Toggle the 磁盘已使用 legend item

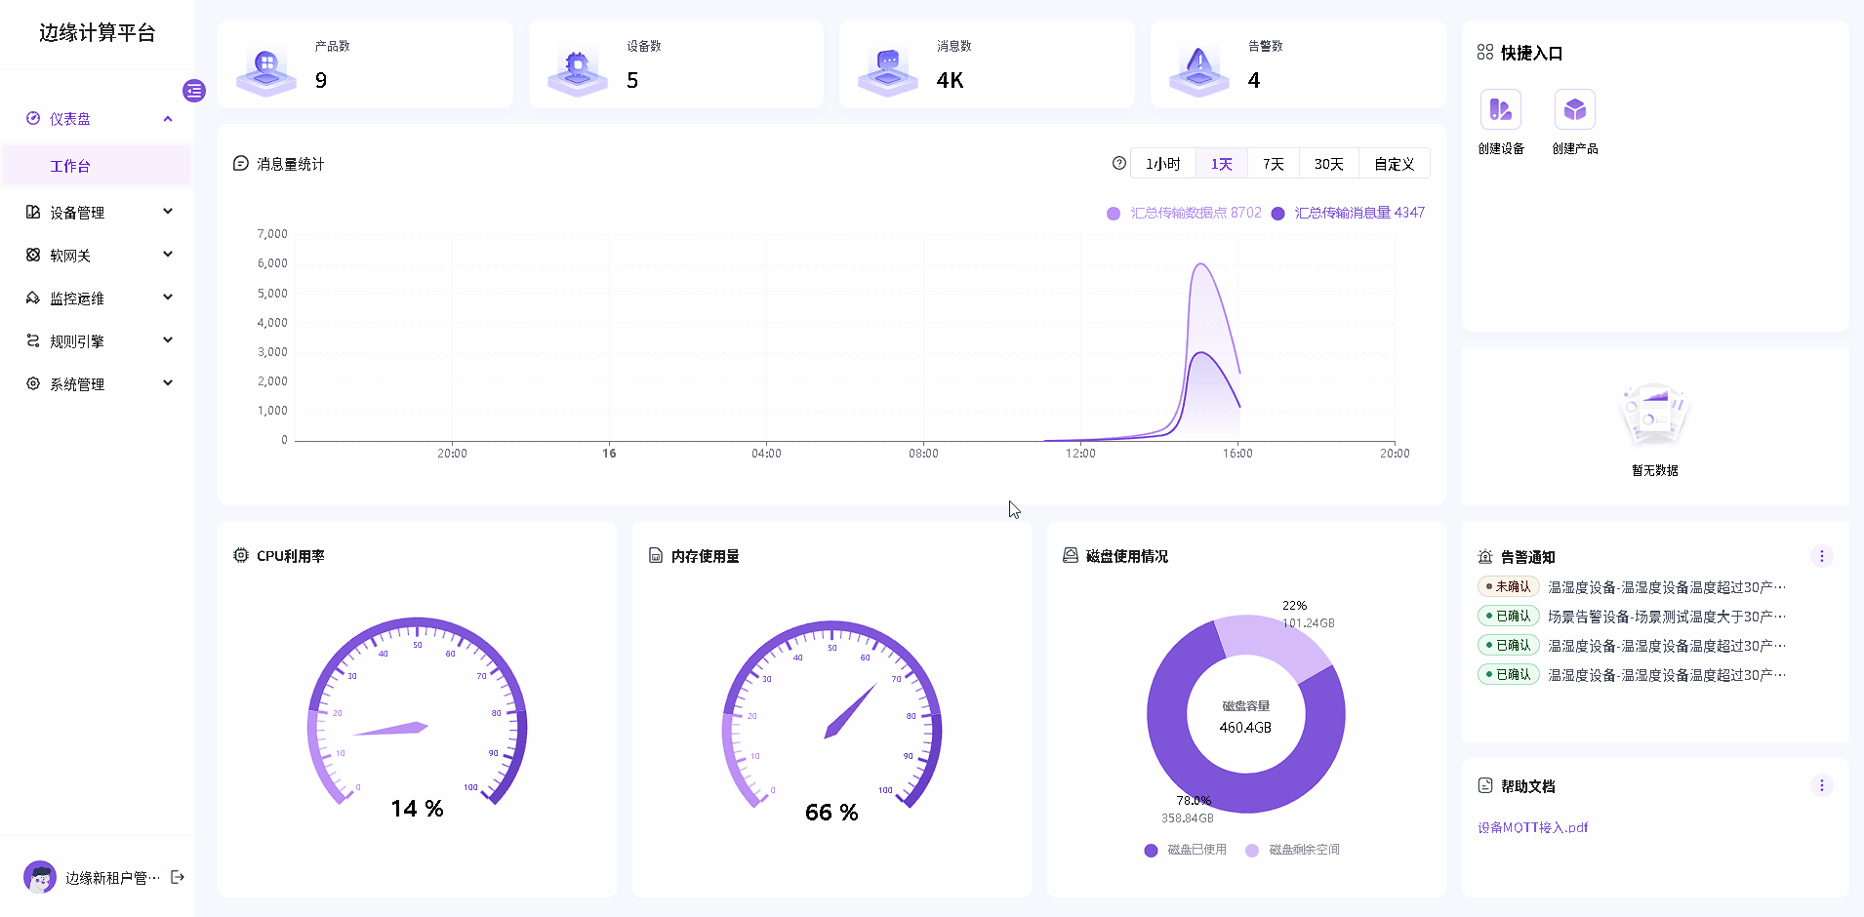[1185, 850]
